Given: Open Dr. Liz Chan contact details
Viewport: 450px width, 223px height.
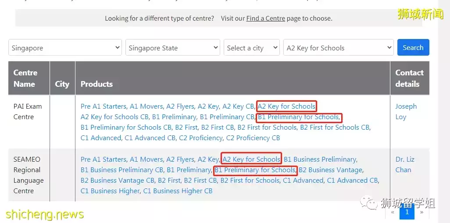Looking at the screenshot, I should point(404,164).
